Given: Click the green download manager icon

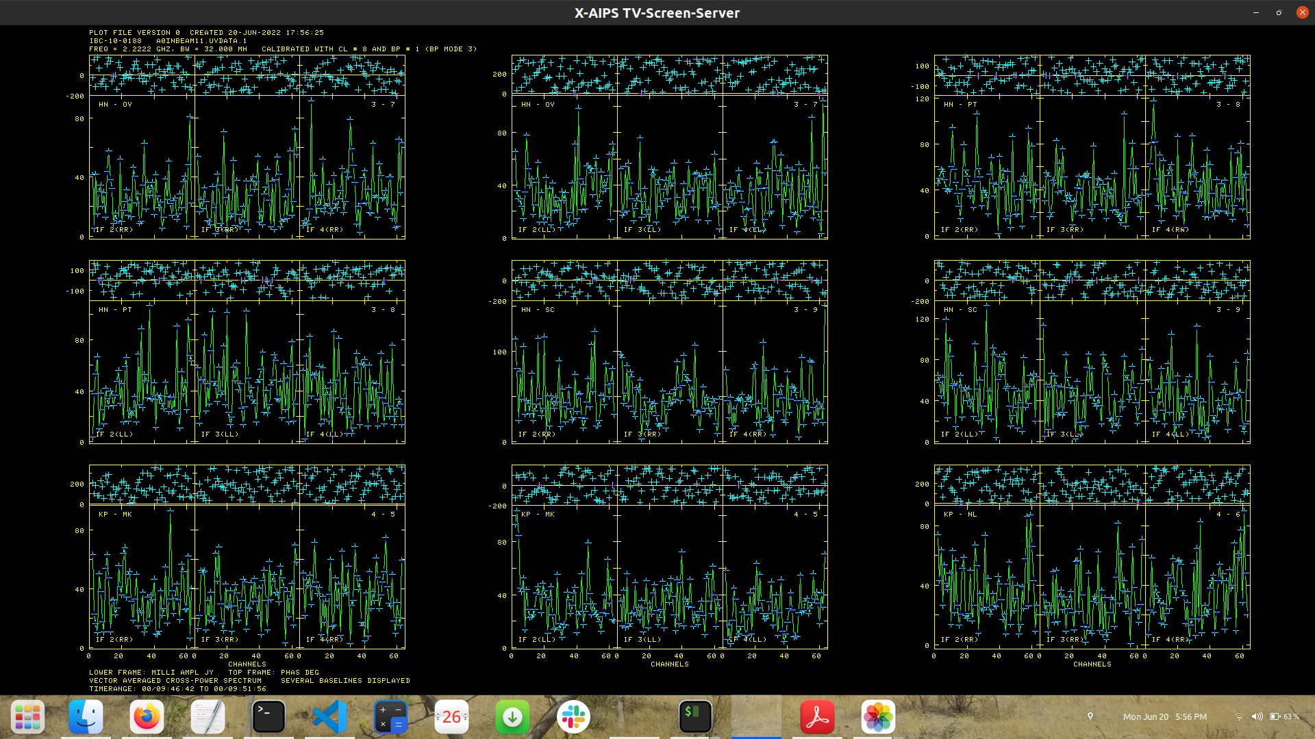Looking at the screenshot, I should [512, 717].
